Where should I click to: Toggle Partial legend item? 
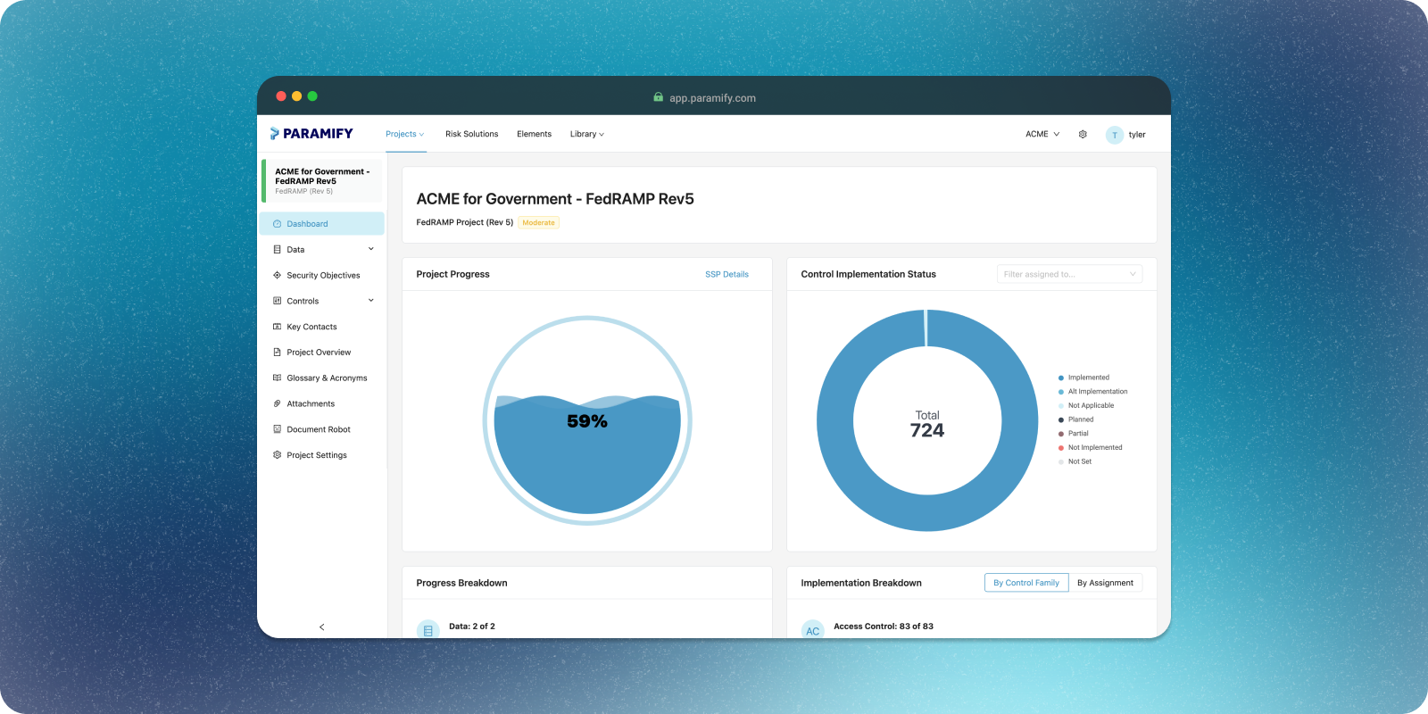tap(1073, 434)
